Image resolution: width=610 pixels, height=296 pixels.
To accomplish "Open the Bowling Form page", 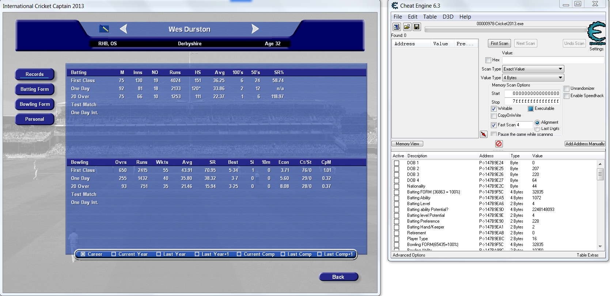I will click(35, 104).
